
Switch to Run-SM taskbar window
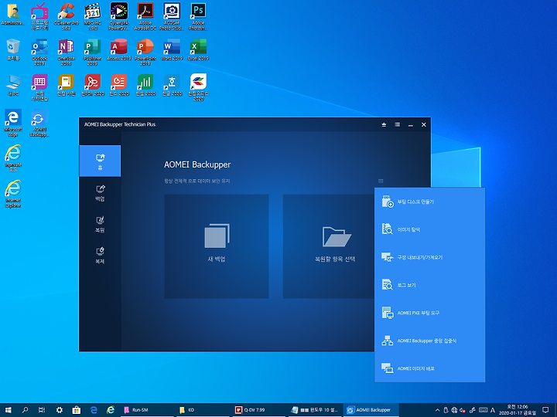[x=146, y=410]
